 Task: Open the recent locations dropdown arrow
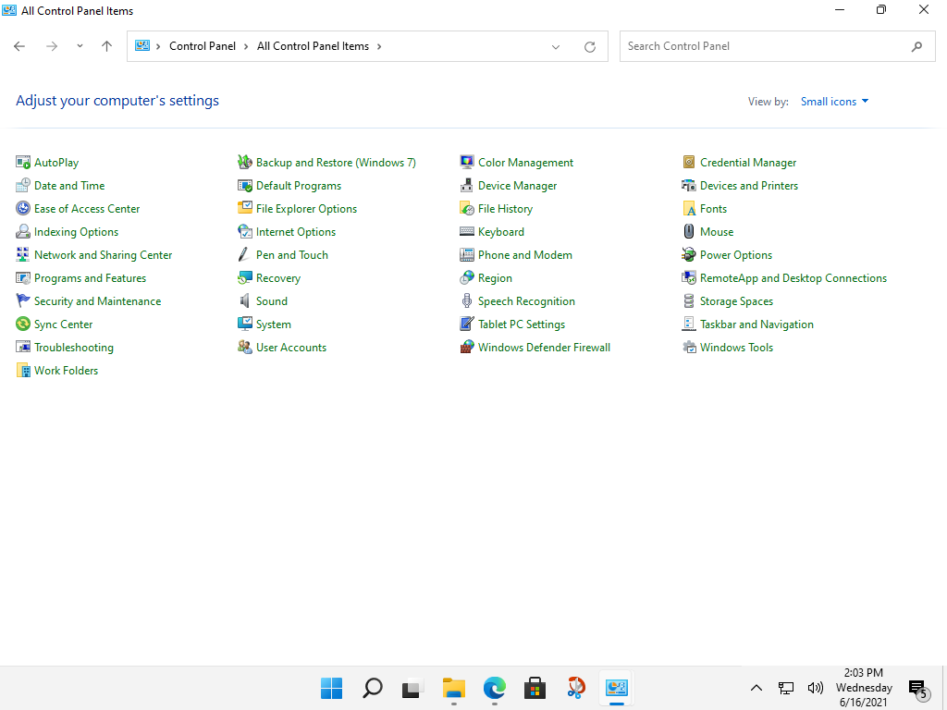(80, 46)
